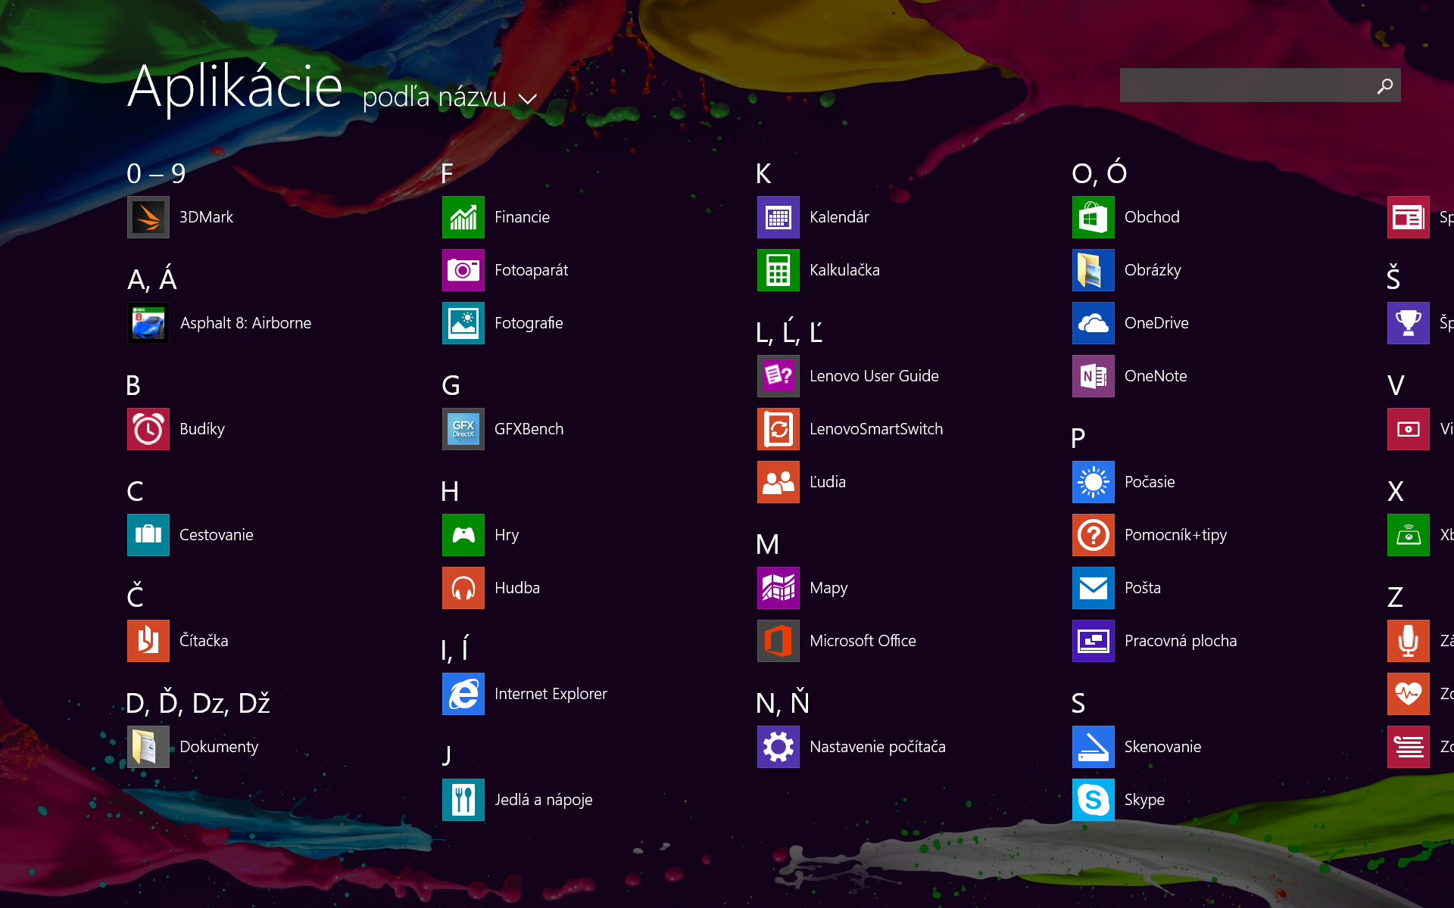Open the Mapy maps icon
The height and width of the screenshot is (908, 1454).
[778, 588]
